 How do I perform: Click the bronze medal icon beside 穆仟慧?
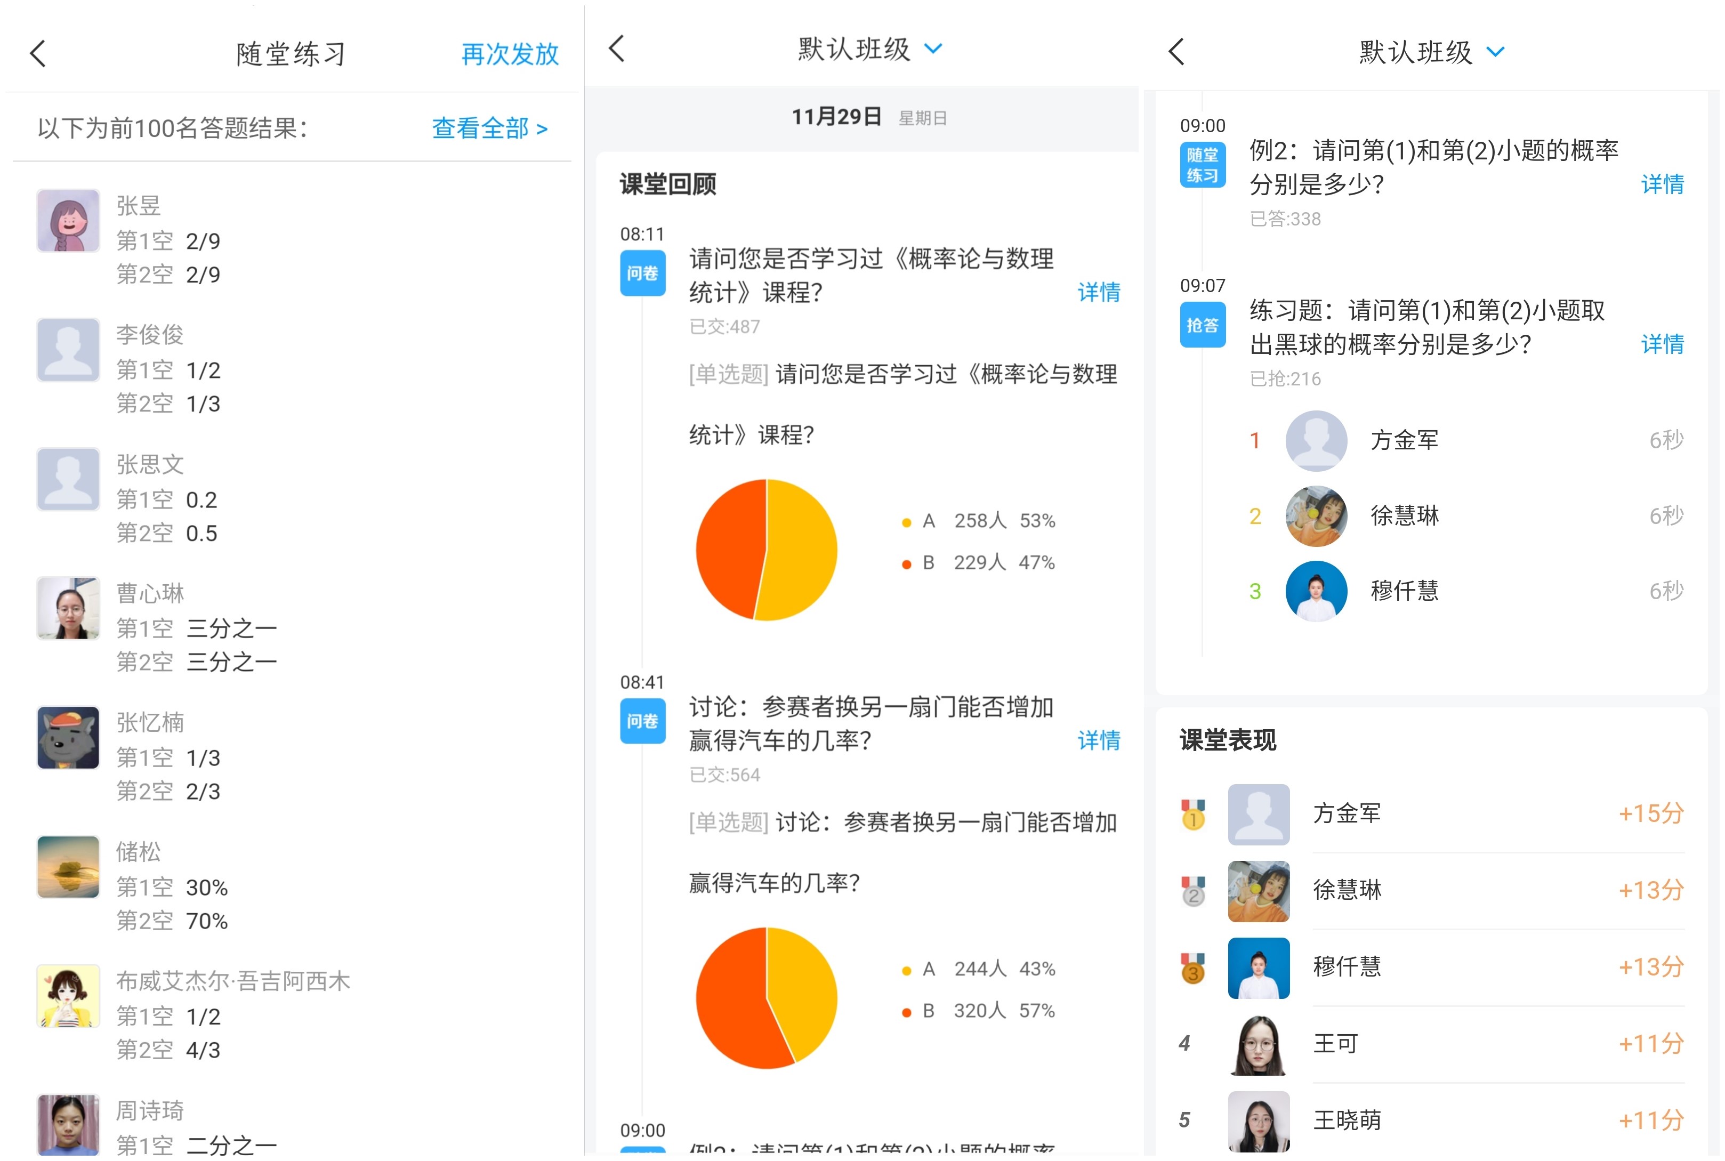1194,967
